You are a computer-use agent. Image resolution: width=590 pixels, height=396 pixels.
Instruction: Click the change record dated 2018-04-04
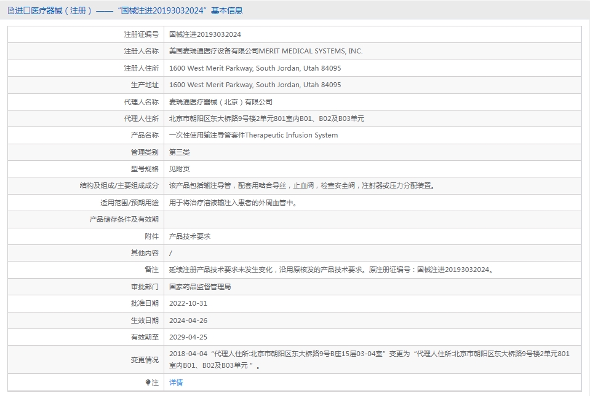(x=370, y=360)
